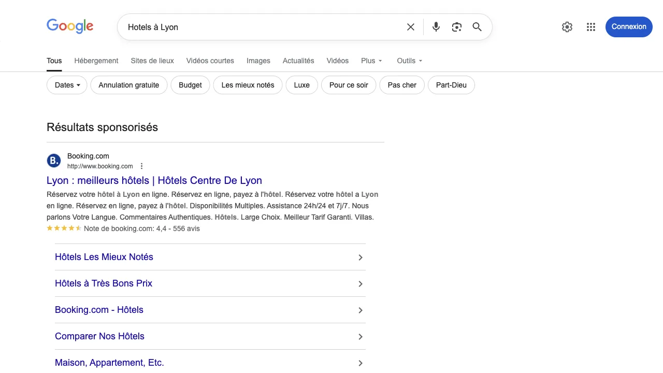This screenshot has height=373, width=663.
Task: Open the Outils dropdown
Action: tap(410, 61)
